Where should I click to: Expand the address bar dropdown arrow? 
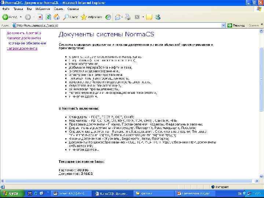coord(223,25)
